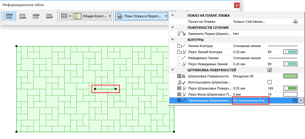This screenshot has height=139, width=305.
Task: Click the 0 мм value for Перо Фона Штриховки
Action: (x=237, y=94)
